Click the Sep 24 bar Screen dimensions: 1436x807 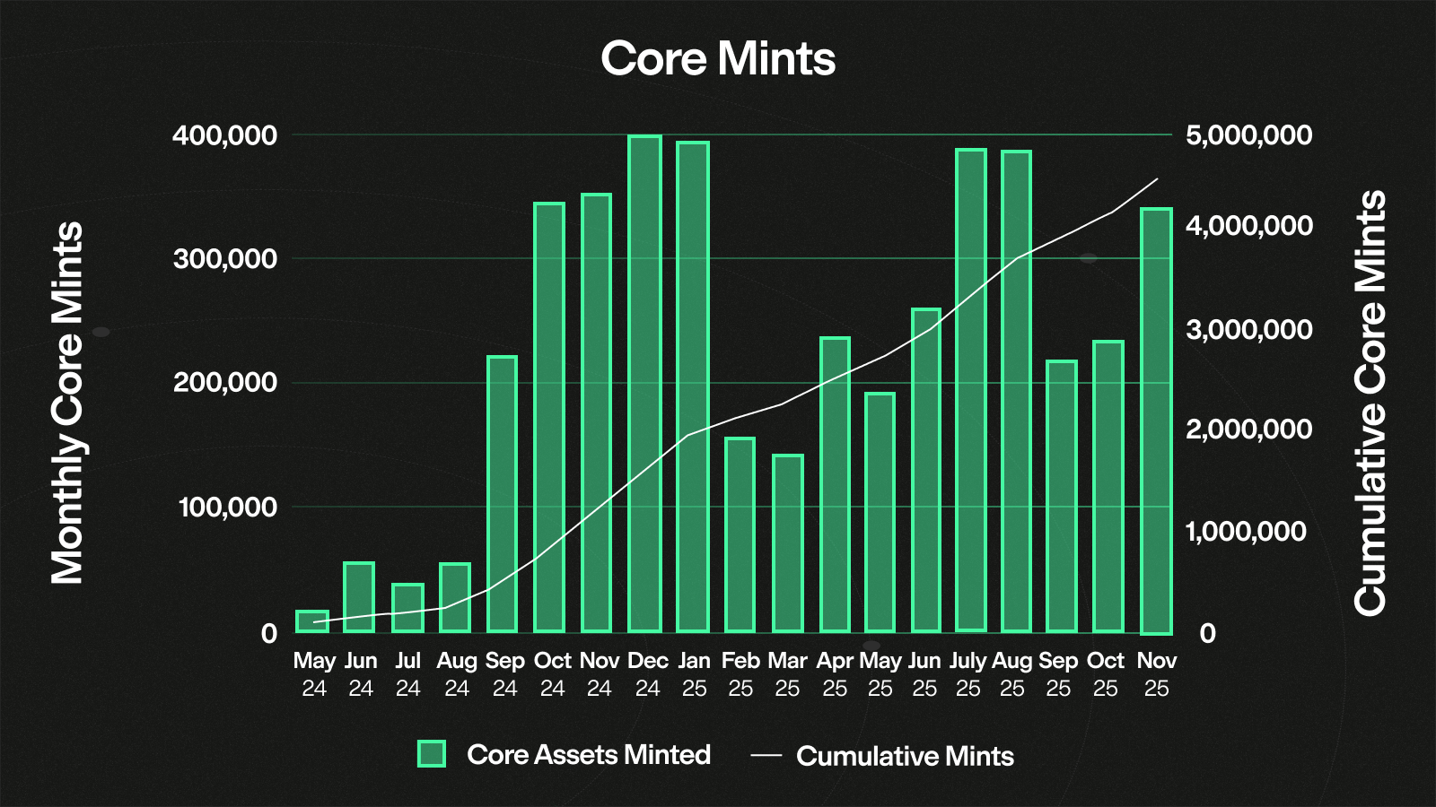[x=503, y=494]
